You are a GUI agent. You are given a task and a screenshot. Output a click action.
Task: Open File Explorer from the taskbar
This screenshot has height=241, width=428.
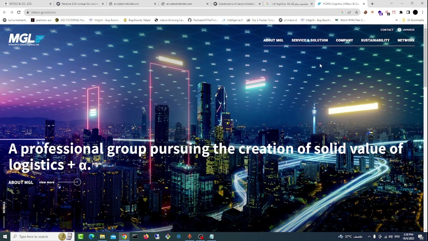tap(102, 237)
